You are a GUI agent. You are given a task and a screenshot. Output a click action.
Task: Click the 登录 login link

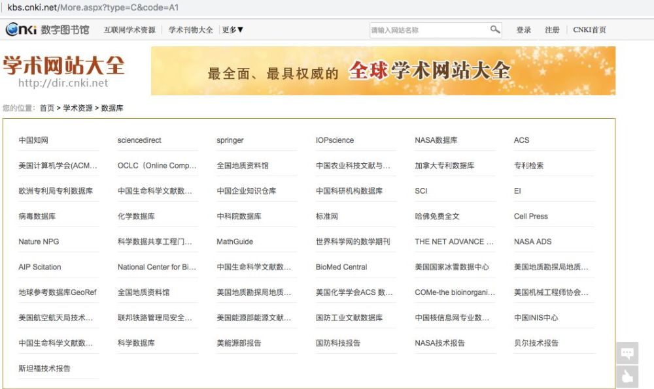pyautogui.click(x=523, y=30)
